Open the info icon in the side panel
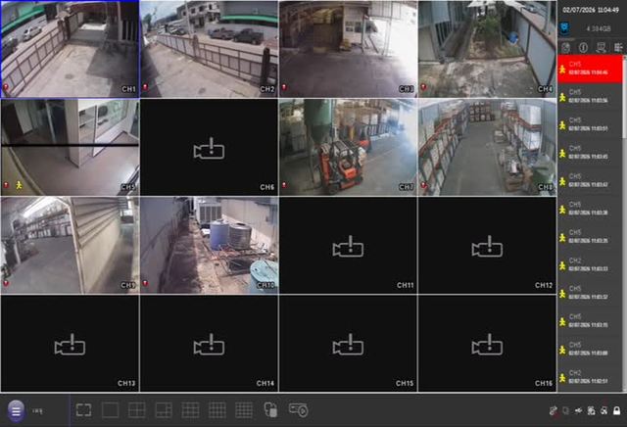The width and height of the screenshot is (627, 427). 584,48
